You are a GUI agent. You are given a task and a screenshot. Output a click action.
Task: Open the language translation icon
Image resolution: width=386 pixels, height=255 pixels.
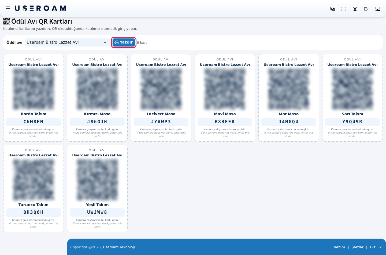[x=332, y=9]
